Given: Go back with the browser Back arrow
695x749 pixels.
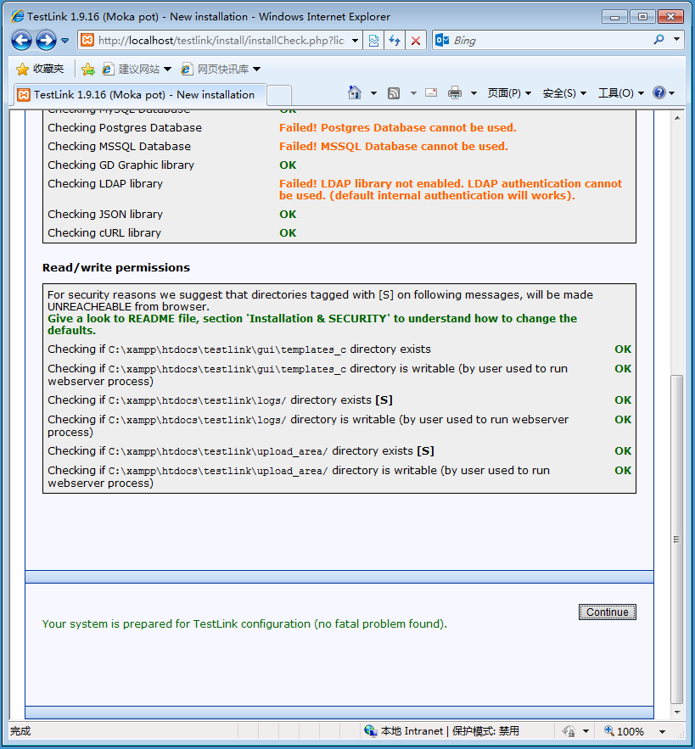Looking at the screenshot, I should point(21,41).
